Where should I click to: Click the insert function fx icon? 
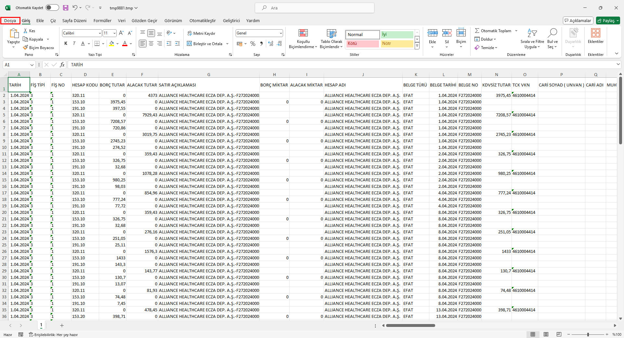tap(62, 65)
